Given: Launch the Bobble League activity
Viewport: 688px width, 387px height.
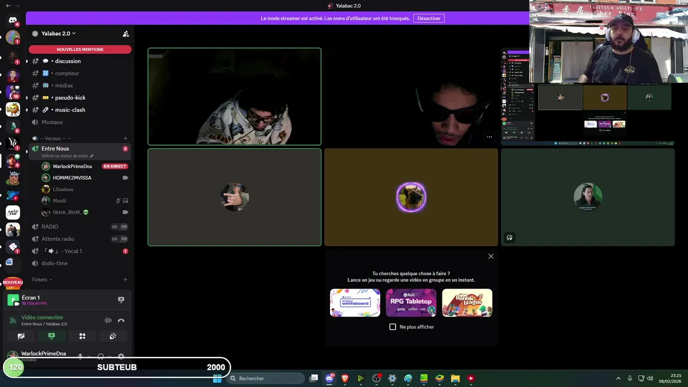Looking at the screenshot, I should (x=467, y=303).
